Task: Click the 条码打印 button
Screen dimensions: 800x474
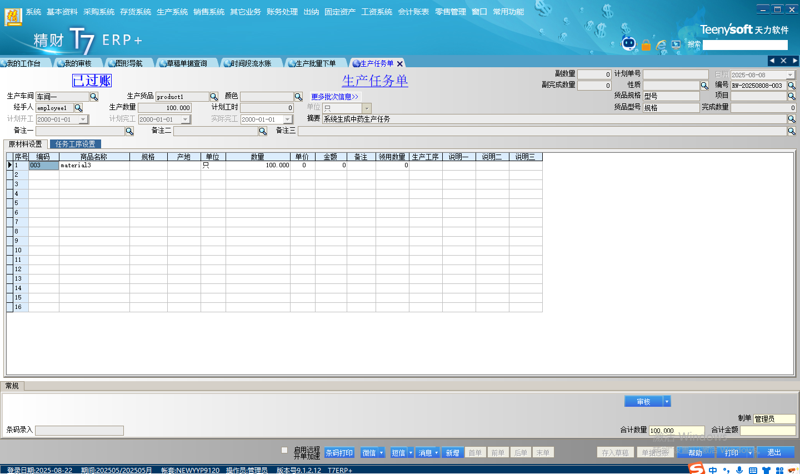Action: (x=339, y=453)
